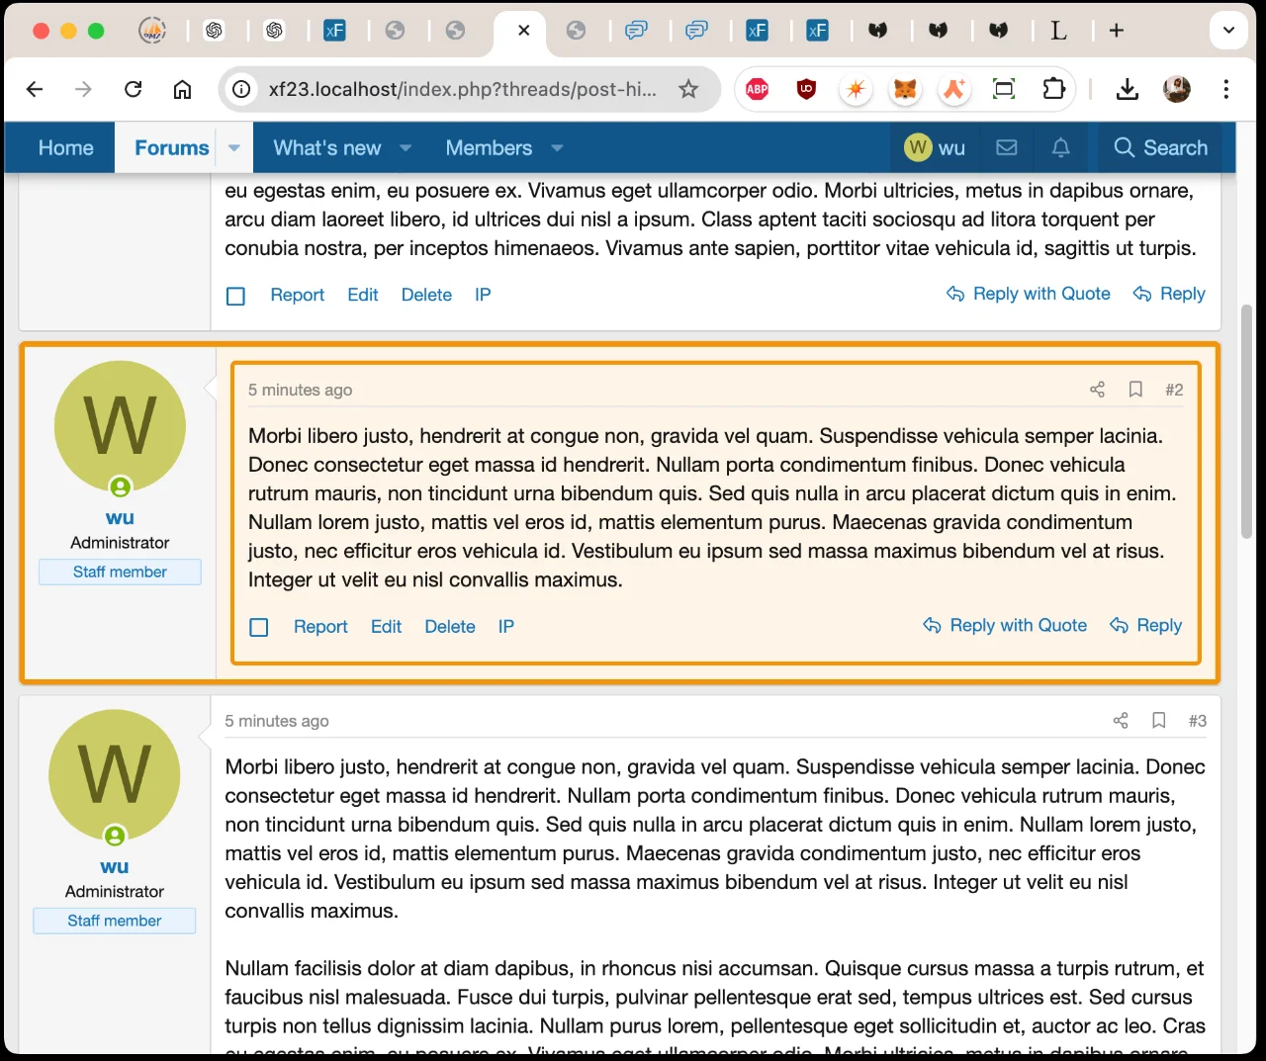Open the browser downloads icon
This screenshot has height=1061, width=1266.
click(x=1127, y=89)
